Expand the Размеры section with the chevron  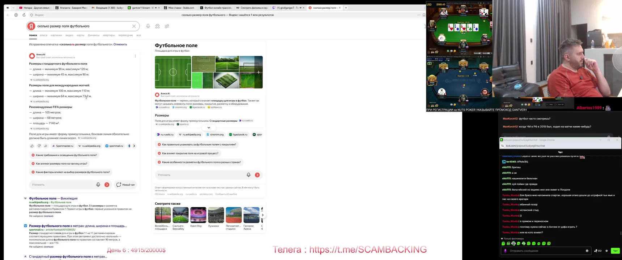[x=209, y=127]
